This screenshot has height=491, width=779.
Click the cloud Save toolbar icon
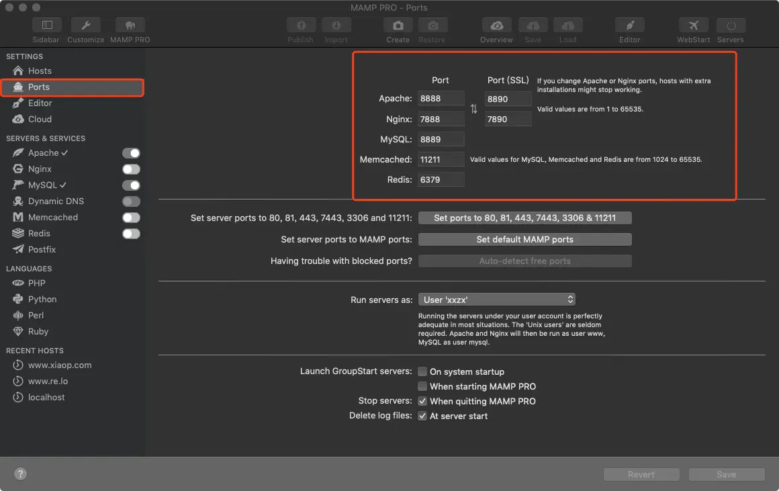(533, 26)
